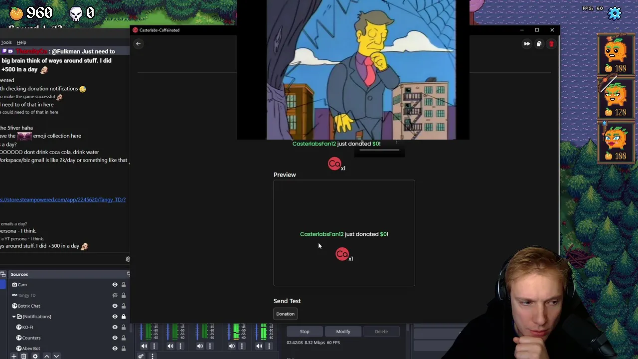The height and width of the screenshot is (359, 638).
Task: Mute the first audio mixer channel
Action: coord(144,346)
